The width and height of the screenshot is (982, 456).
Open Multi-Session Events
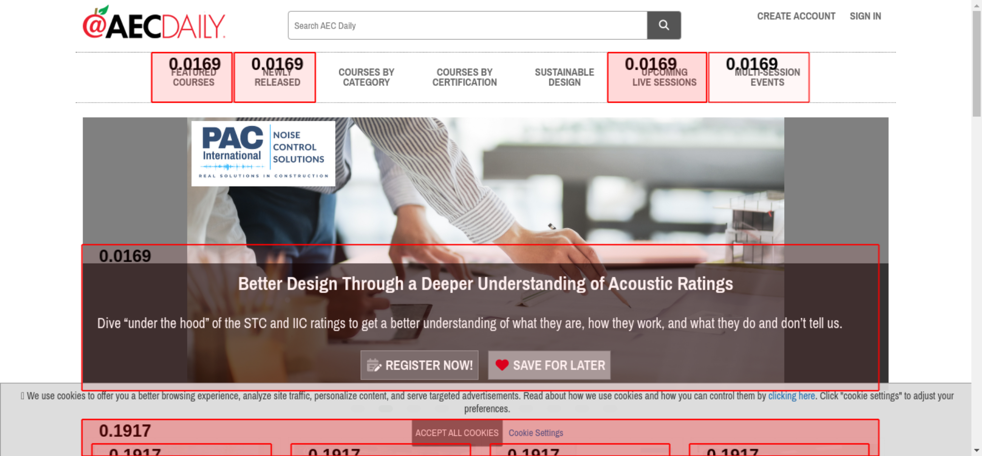click(767, 78)
